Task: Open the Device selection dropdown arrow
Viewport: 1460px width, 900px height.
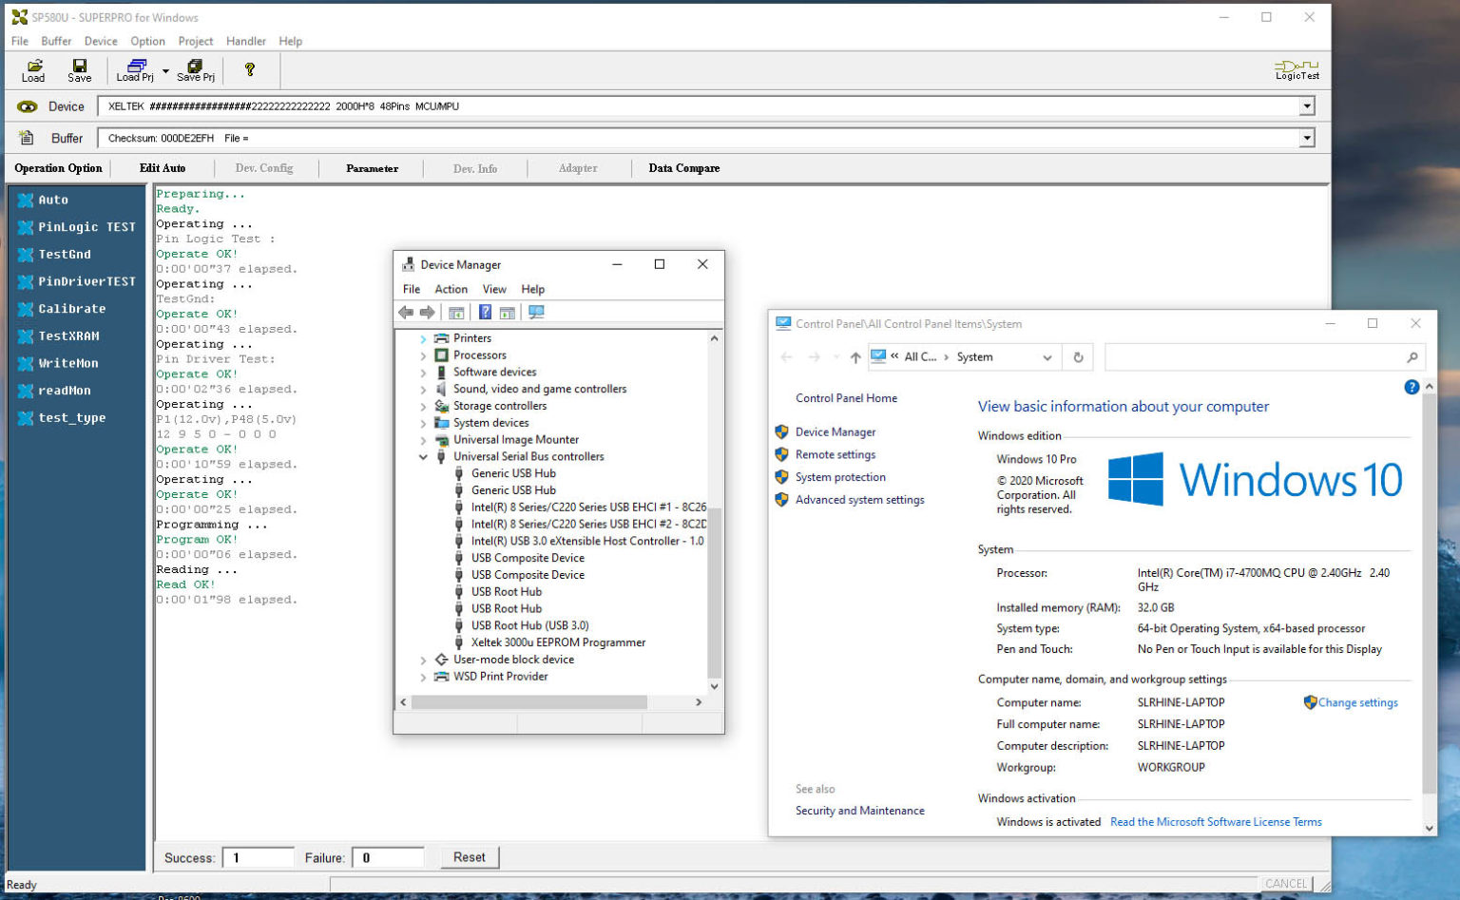Action: (x=1307, y=106)
